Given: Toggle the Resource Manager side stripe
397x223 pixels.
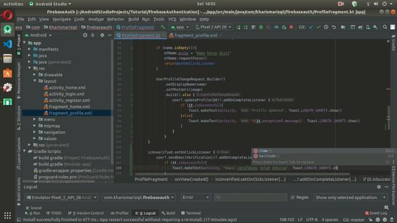Looking at the screenshot, I should 19,81.
